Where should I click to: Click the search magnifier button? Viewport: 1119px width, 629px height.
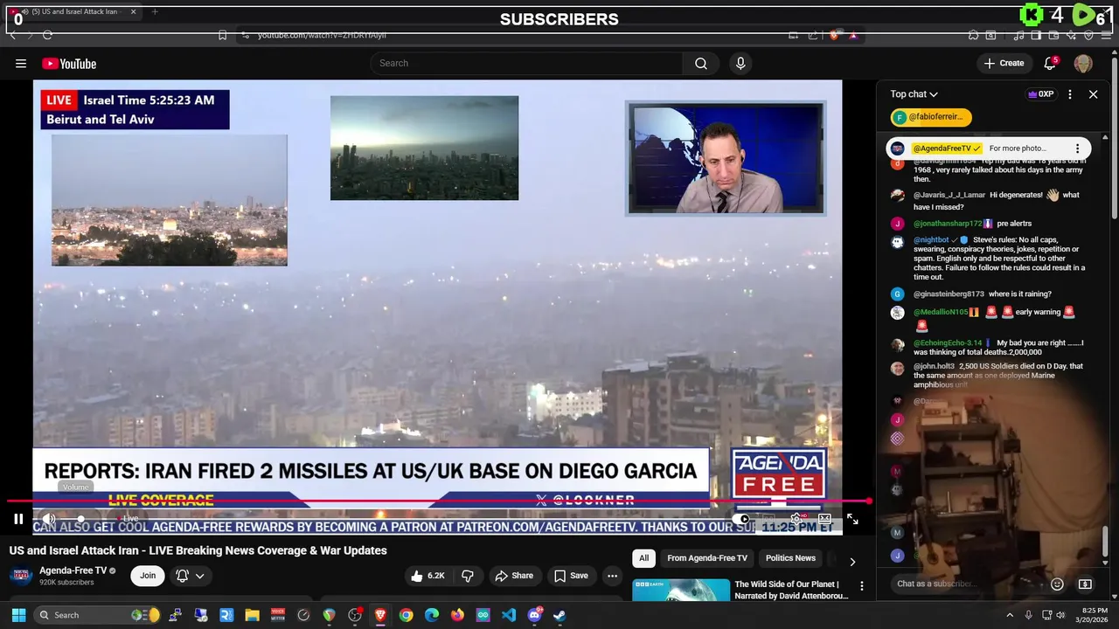[701, 63]
